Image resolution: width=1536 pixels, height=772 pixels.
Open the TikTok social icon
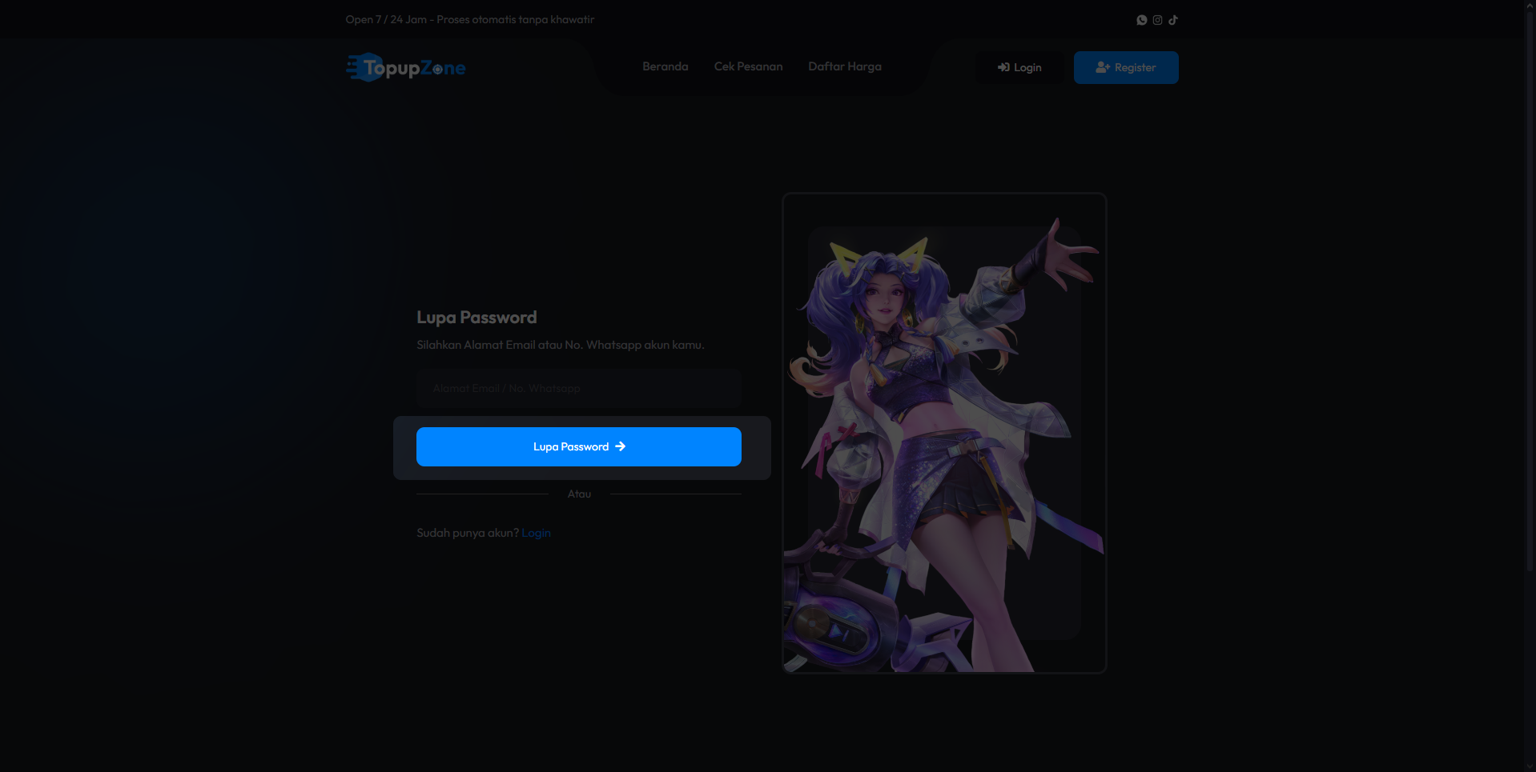(1173, 20)
